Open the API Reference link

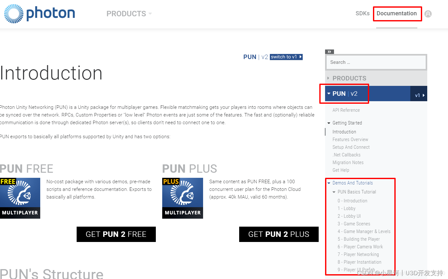tap(346, 110)
